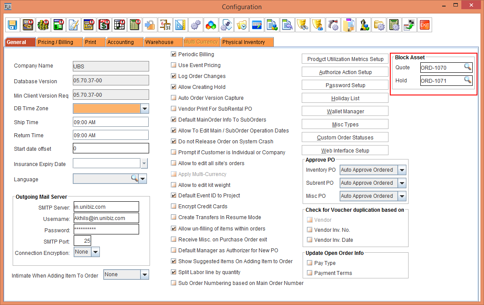Open the Quote block asset search magnifier

pyautogui.click(x=468, y=67)
